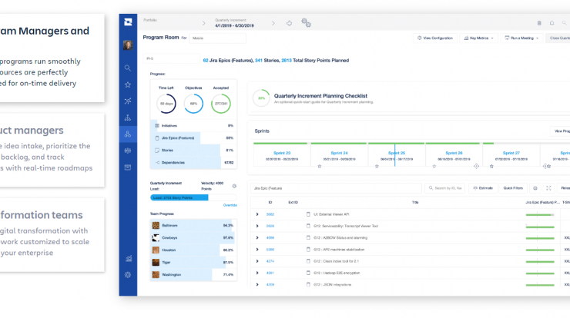Viewport: 570px width, 318px height.
Task: Select the highlighted program icon in sidebar
Action: [x=128, y=134]
